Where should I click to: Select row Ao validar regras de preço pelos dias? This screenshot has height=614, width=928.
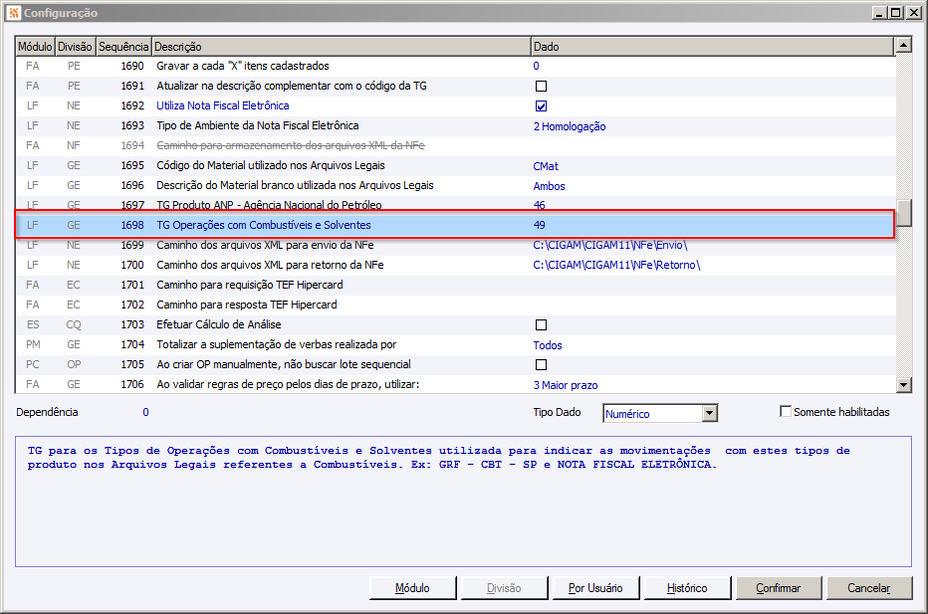(454, 384)
